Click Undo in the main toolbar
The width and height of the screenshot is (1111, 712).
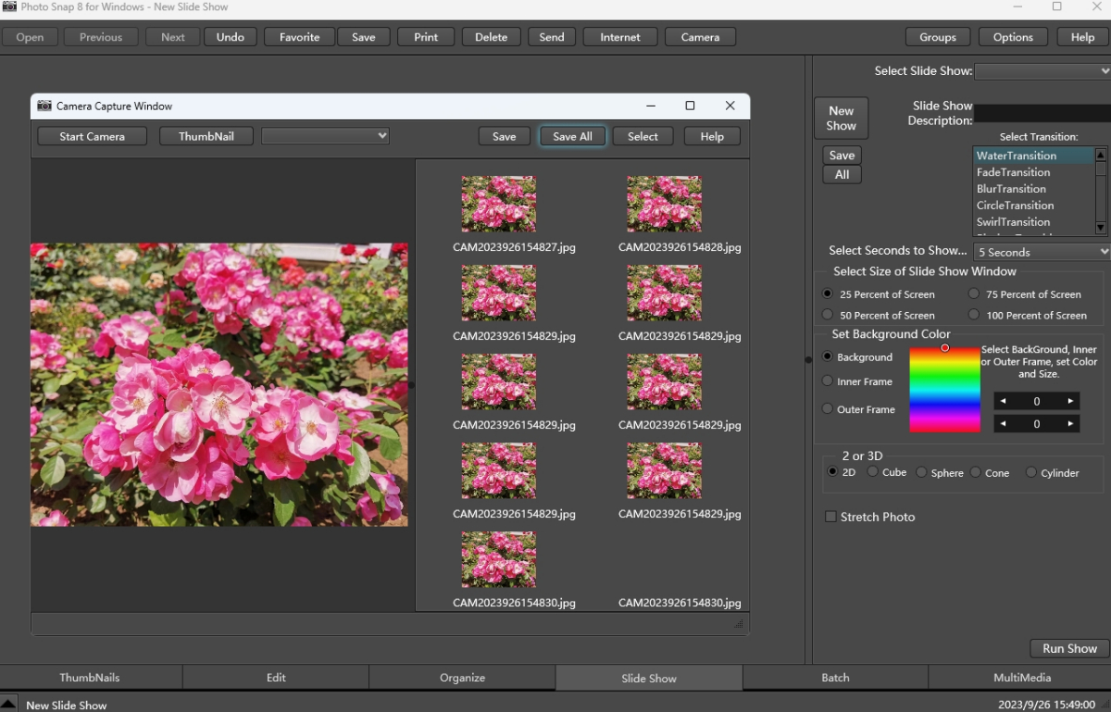coord(231,37)
